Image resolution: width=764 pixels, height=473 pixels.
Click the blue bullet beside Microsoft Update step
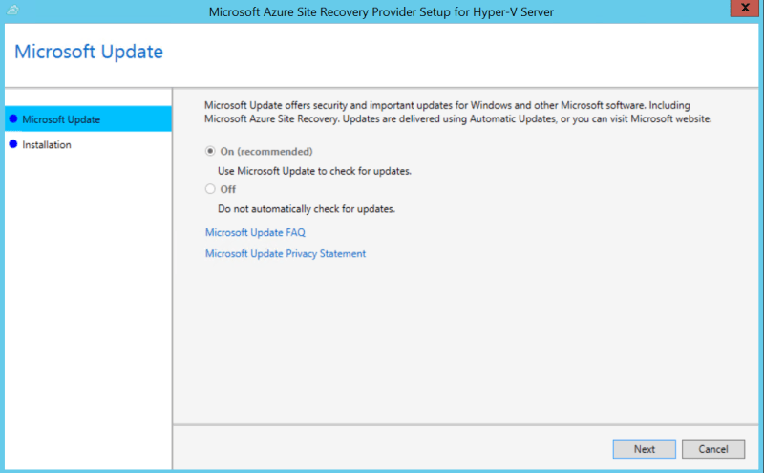click(12, 119)
